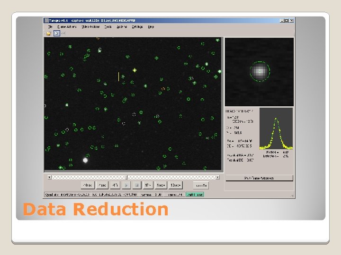Image resolution: width=341 pixels, height=255 pixels.
Task: Step one frame forward
Action: (x=148, y=185)
